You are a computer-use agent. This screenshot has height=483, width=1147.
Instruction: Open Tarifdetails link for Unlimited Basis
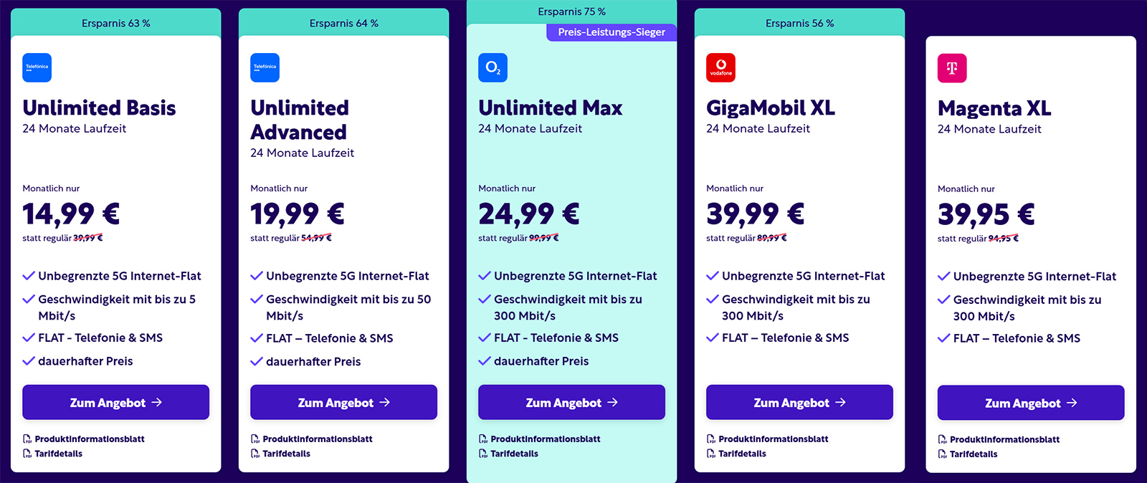[x=59, y=454]
